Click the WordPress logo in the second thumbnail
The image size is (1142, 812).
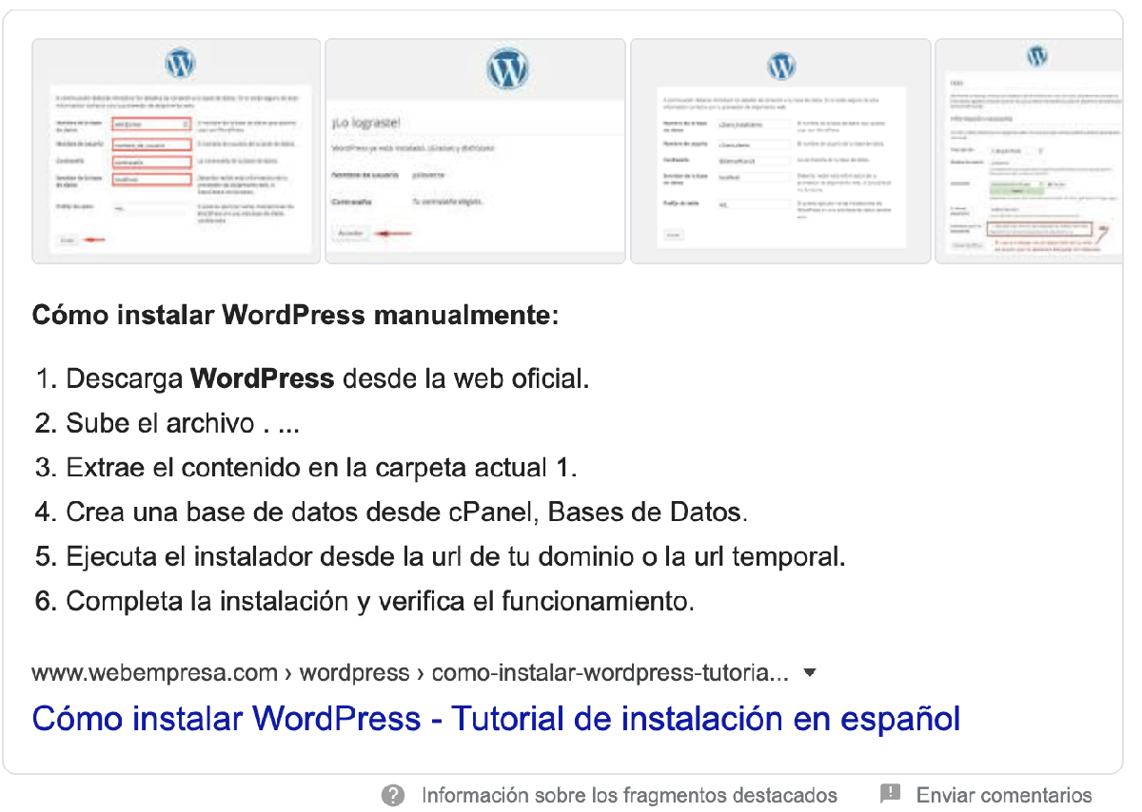(x=508, y=68)
